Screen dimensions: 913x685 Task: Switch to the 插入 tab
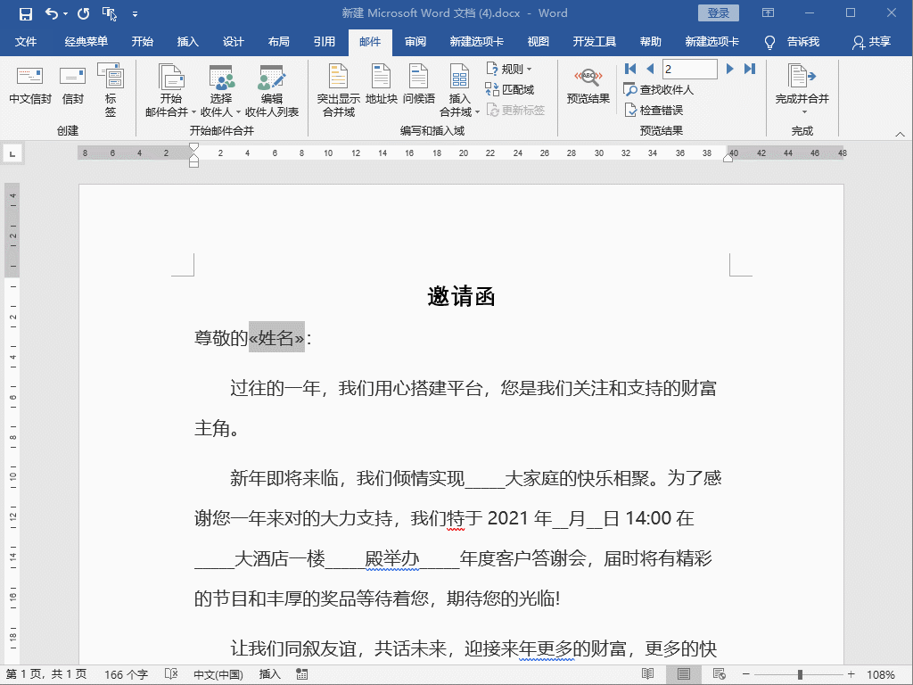click(187, 41)
